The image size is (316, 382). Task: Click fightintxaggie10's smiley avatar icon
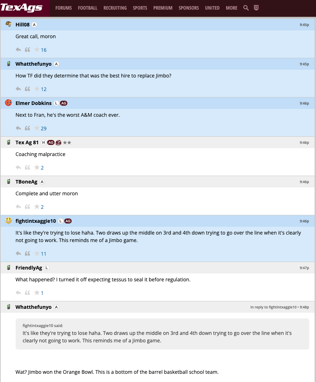click(9, 221)
